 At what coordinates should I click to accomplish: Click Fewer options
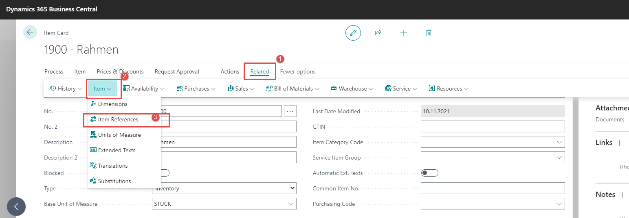click(x=298, y=71)
